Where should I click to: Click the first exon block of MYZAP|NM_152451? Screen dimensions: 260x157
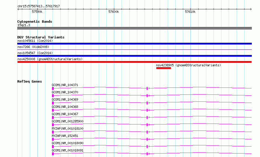(53, 139)
